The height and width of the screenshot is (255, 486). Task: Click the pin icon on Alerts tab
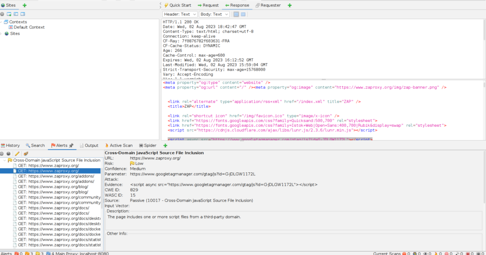71,145
